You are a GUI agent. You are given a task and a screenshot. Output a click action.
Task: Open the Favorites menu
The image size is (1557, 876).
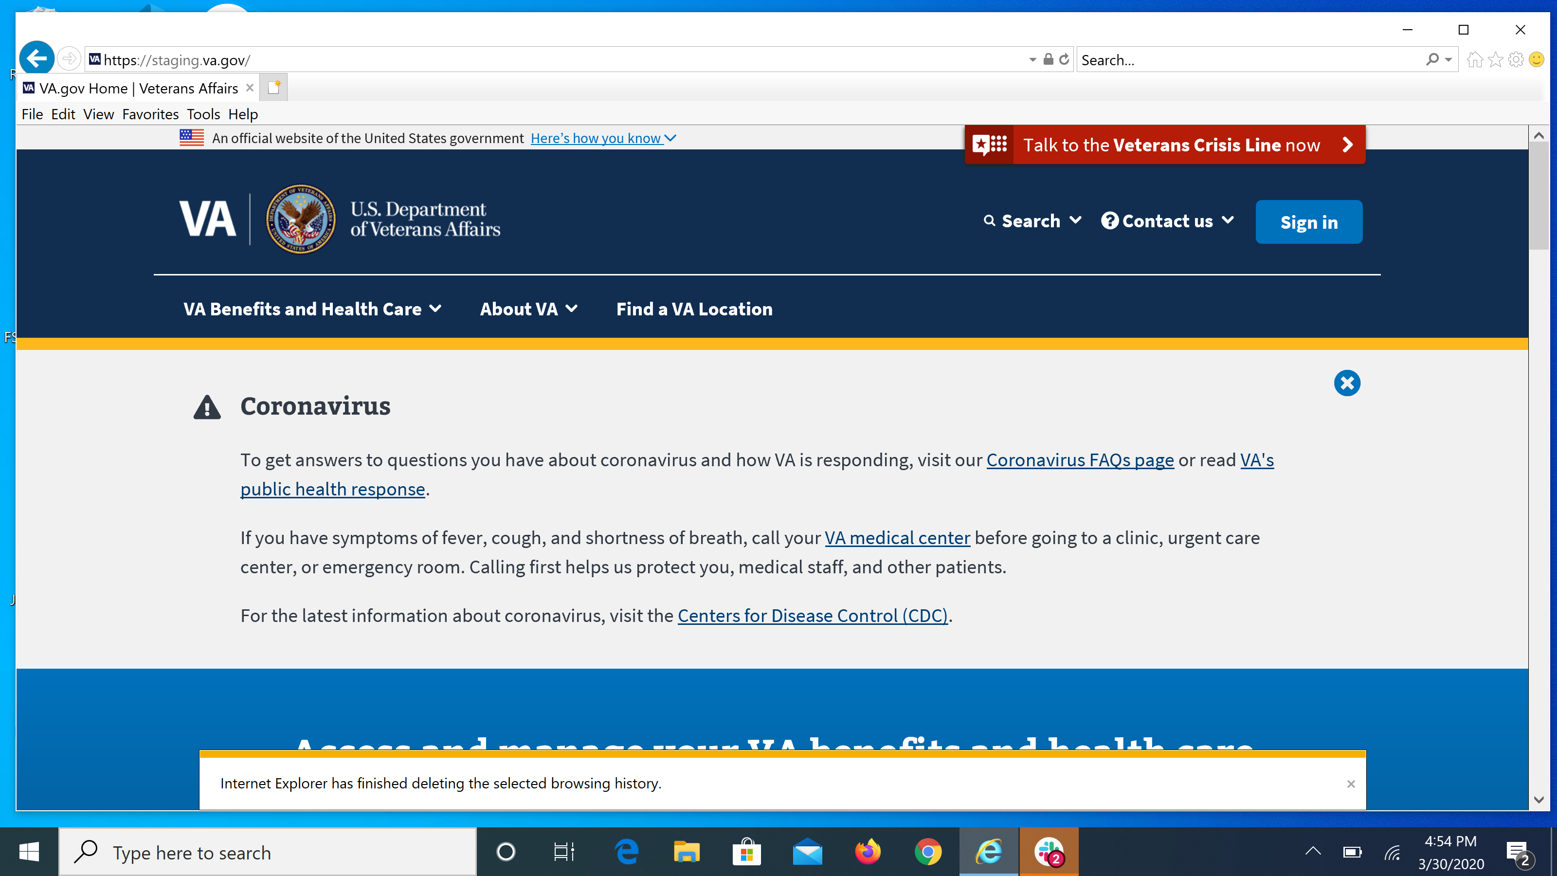pos(150,114)
